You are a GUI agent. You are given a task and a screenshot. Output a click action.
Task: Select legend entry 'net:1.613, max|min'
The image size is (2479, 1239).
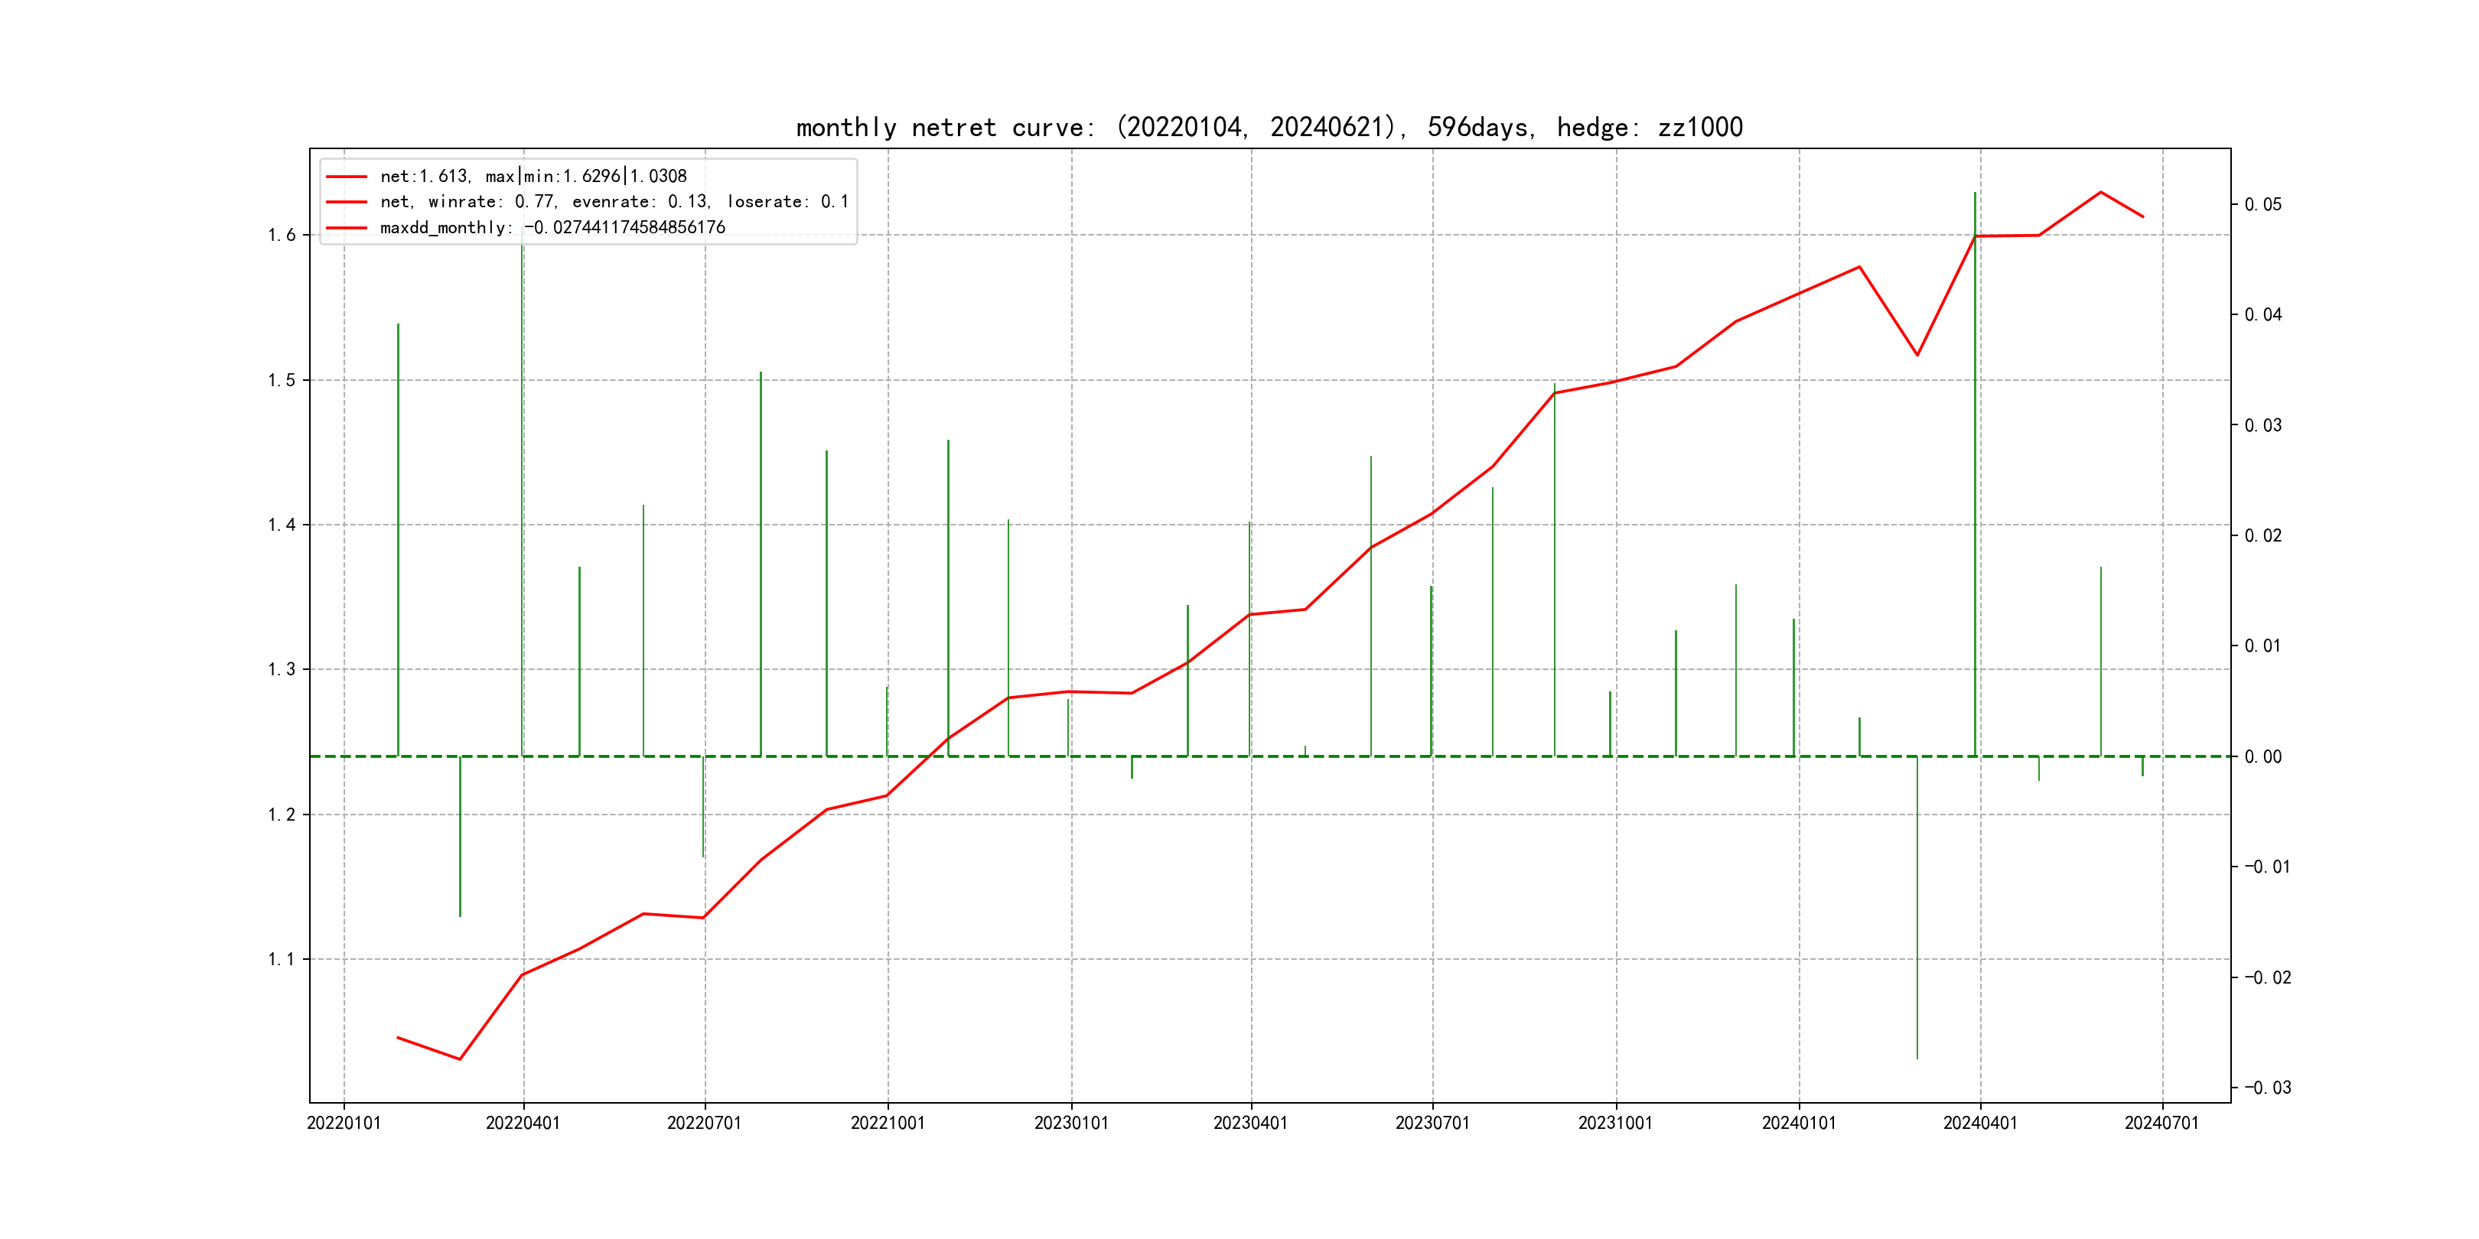coord(533,176)
